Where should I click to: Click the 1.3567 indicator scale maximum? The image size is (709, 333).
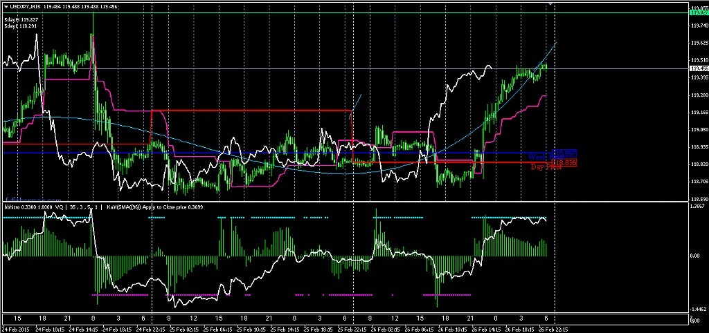click(x=698, y=206)
